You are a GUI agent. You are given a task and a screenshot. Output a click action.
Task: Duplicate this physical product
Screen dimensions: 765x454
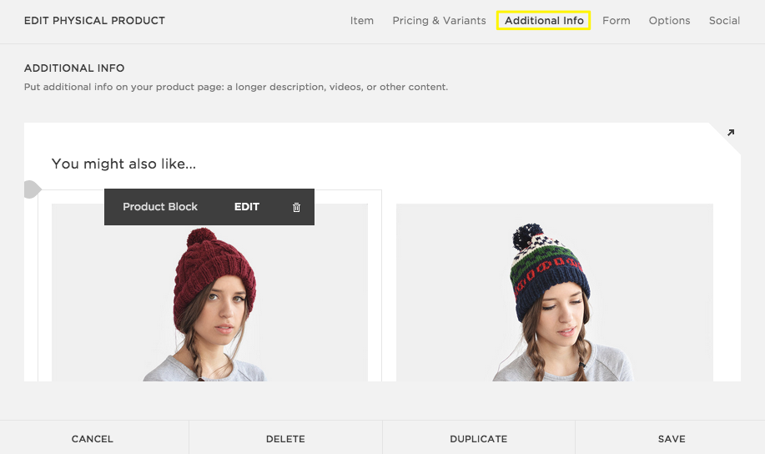tap(479, 439)
